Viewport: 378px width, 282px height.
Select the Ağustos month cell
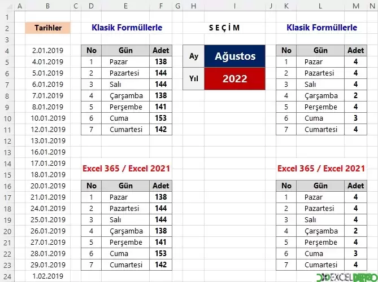[234, 56]
